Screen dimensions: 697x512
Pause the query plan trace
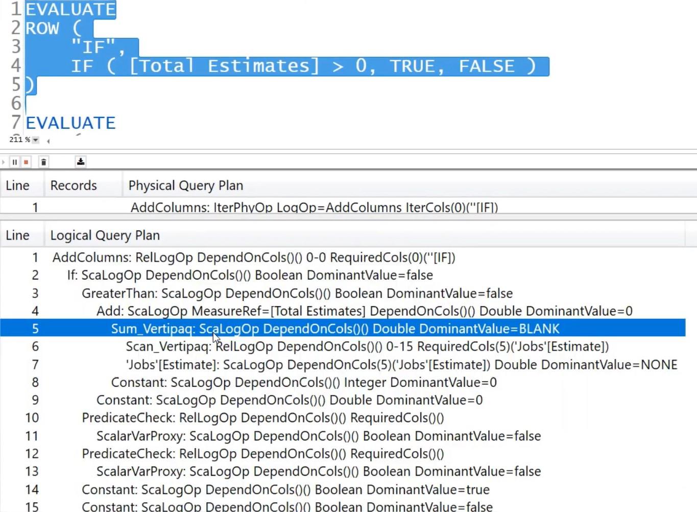point(14,162)
